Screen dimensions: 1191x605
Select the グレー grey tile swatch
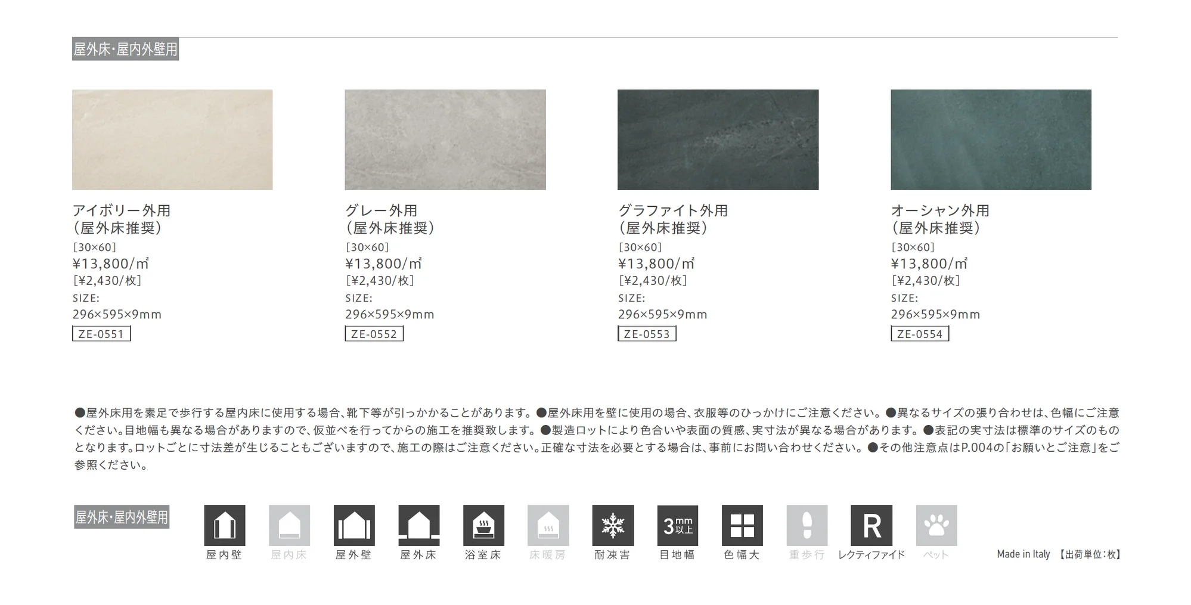(445, 139)
